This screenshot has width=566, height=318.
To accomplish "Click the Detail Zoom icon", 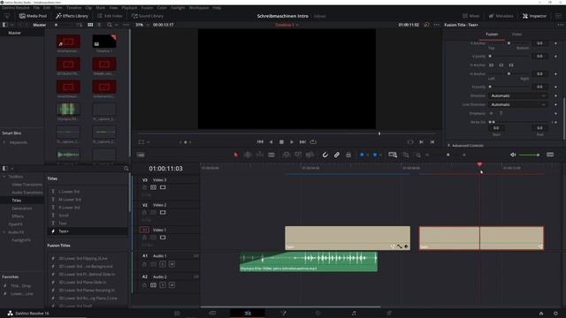I will coord(406,155).
